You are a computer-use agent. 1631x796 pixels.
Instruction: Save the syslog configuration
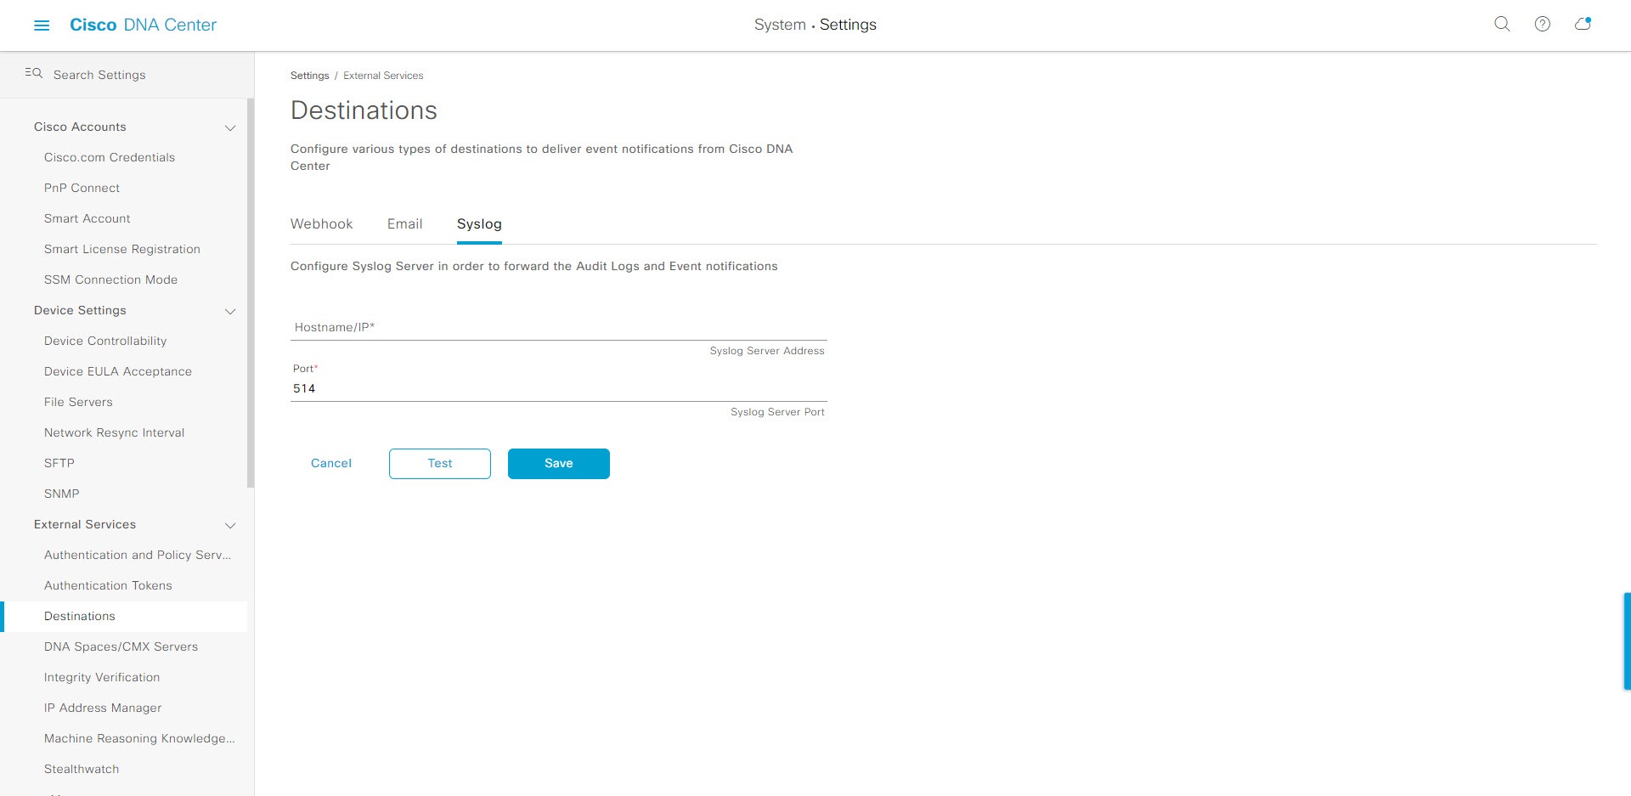tap(559, 463)
